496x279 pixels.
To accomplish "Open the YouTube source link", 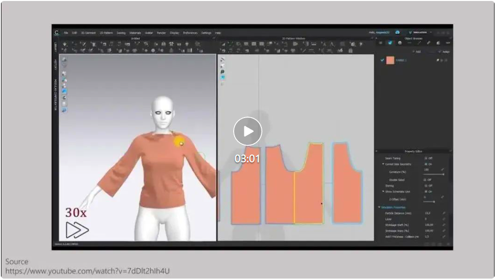I will coord(87,271).
